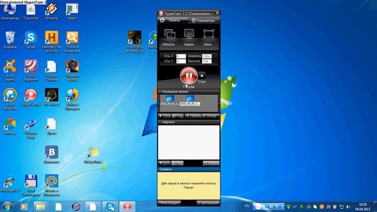377x212 pixels.
Task: Close the HyperCam window
Action: click(217, 13)
